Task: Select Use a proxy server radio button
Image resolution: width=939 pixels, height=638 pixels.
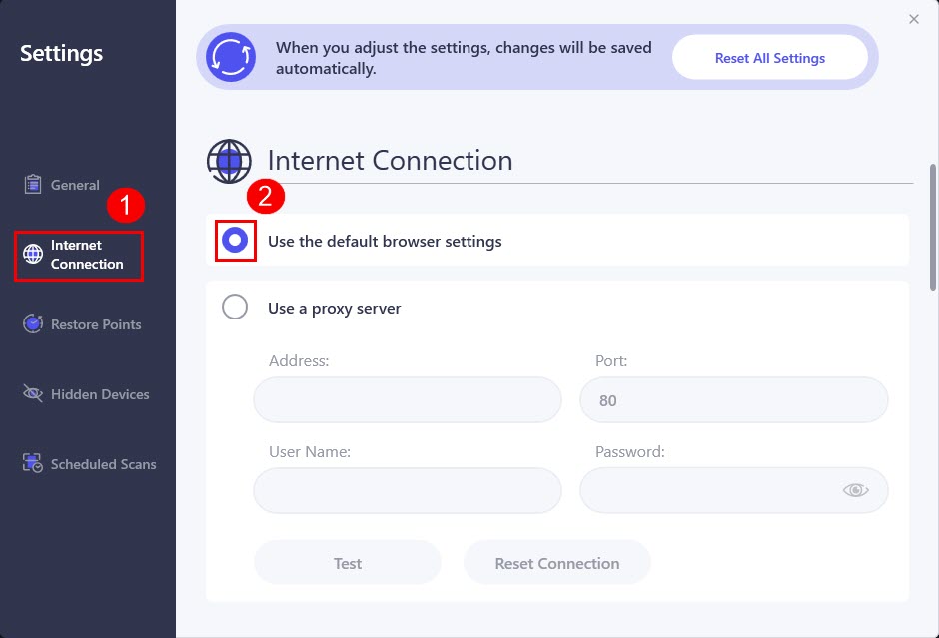Action: (235, 308)
